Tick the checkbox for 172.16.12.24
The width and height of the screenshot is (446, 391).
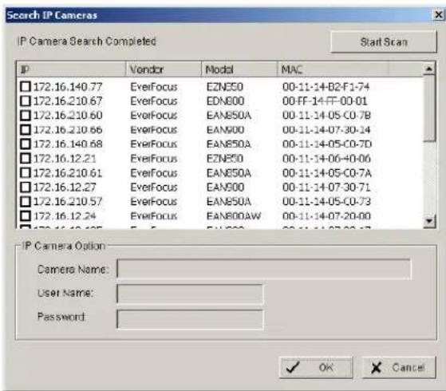coord(26,215)
